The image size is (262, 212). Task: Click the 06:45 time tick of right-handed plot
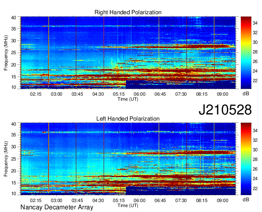(x=160, y=94)
